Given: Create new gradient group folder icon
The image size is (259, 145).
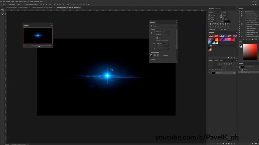Looking at the screenshot, I should tap(228, 58).
